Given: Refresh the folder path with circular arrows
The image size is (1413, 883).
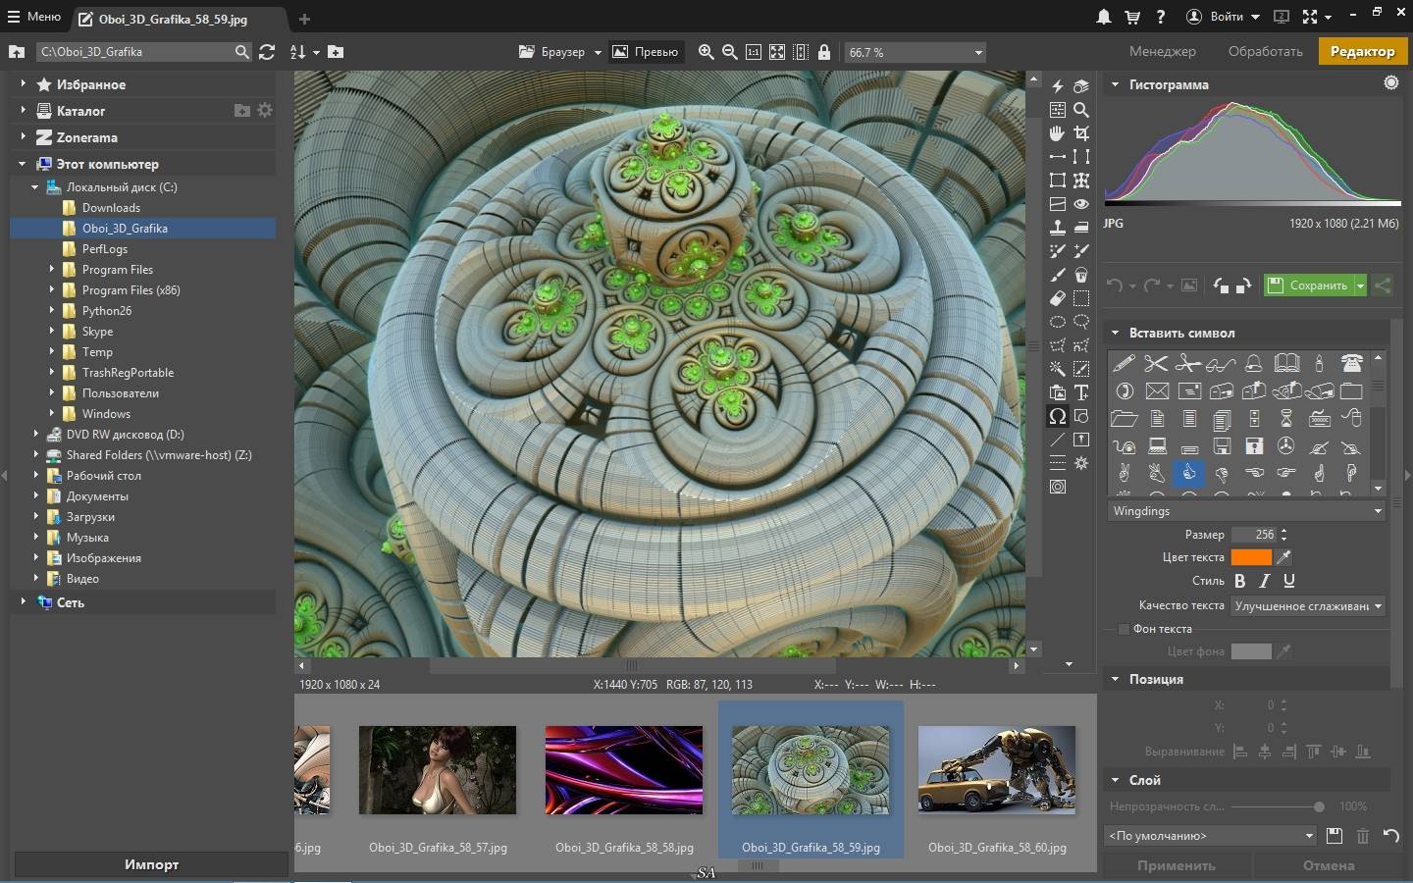Looking at the screenshot, I should click(267, 52).
